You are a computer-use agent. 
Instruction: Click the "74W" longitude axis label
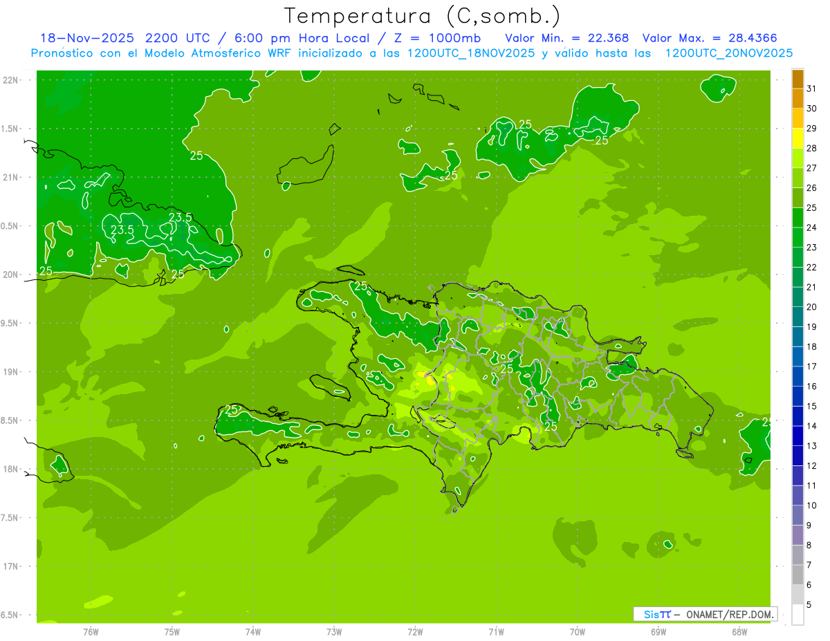(x=253, y=632)
